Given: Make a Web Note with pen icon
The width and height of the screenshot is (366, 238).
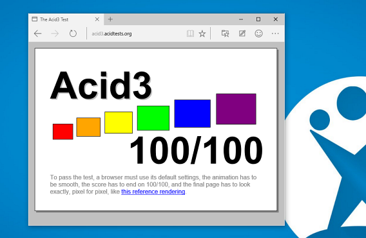Looking at the screenshot, I should coord(242,34).
